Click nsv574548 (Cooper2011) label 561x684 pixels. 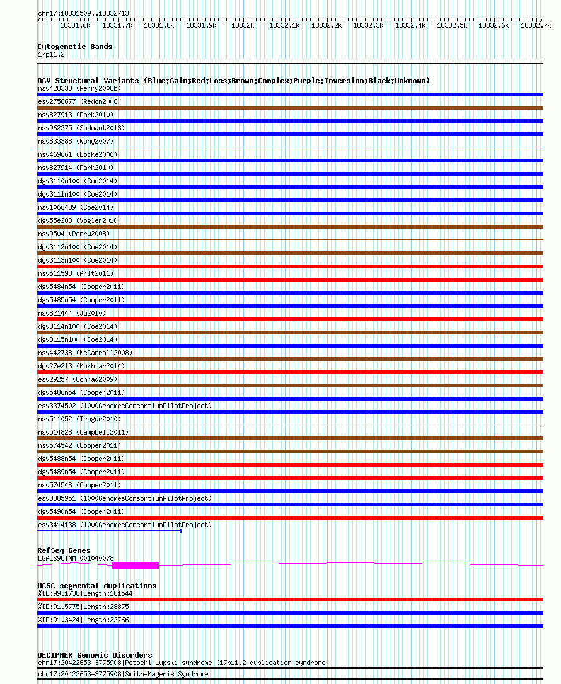[x=79, y=485]
